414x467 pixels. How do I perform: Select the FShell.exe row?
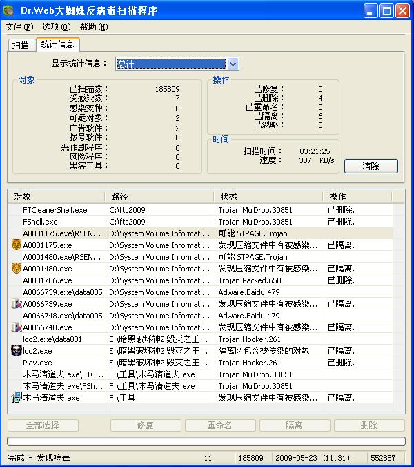(x=201, y=222)
